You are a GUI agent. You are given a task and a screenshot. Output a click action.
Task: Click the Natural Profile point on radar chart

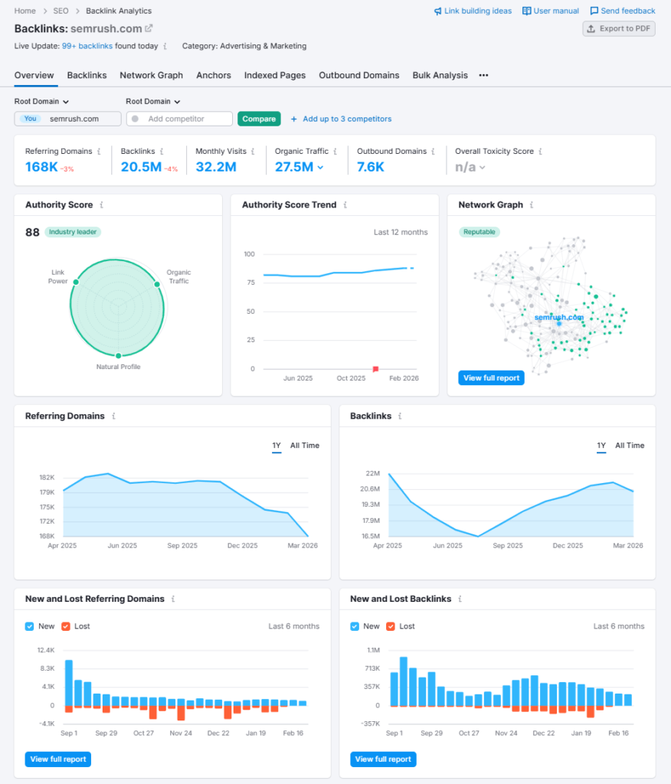(119, 355)
